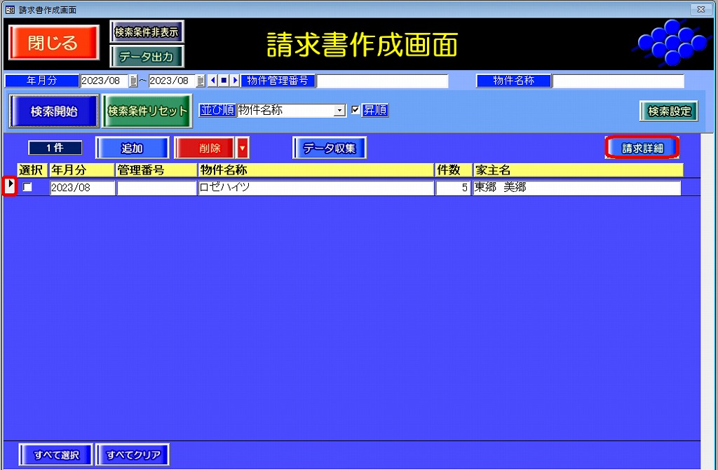Image resolution: width=718 pixels, height=470 pixels.
Task: Click the next month arrow button
Action: (x=235, y=81)
